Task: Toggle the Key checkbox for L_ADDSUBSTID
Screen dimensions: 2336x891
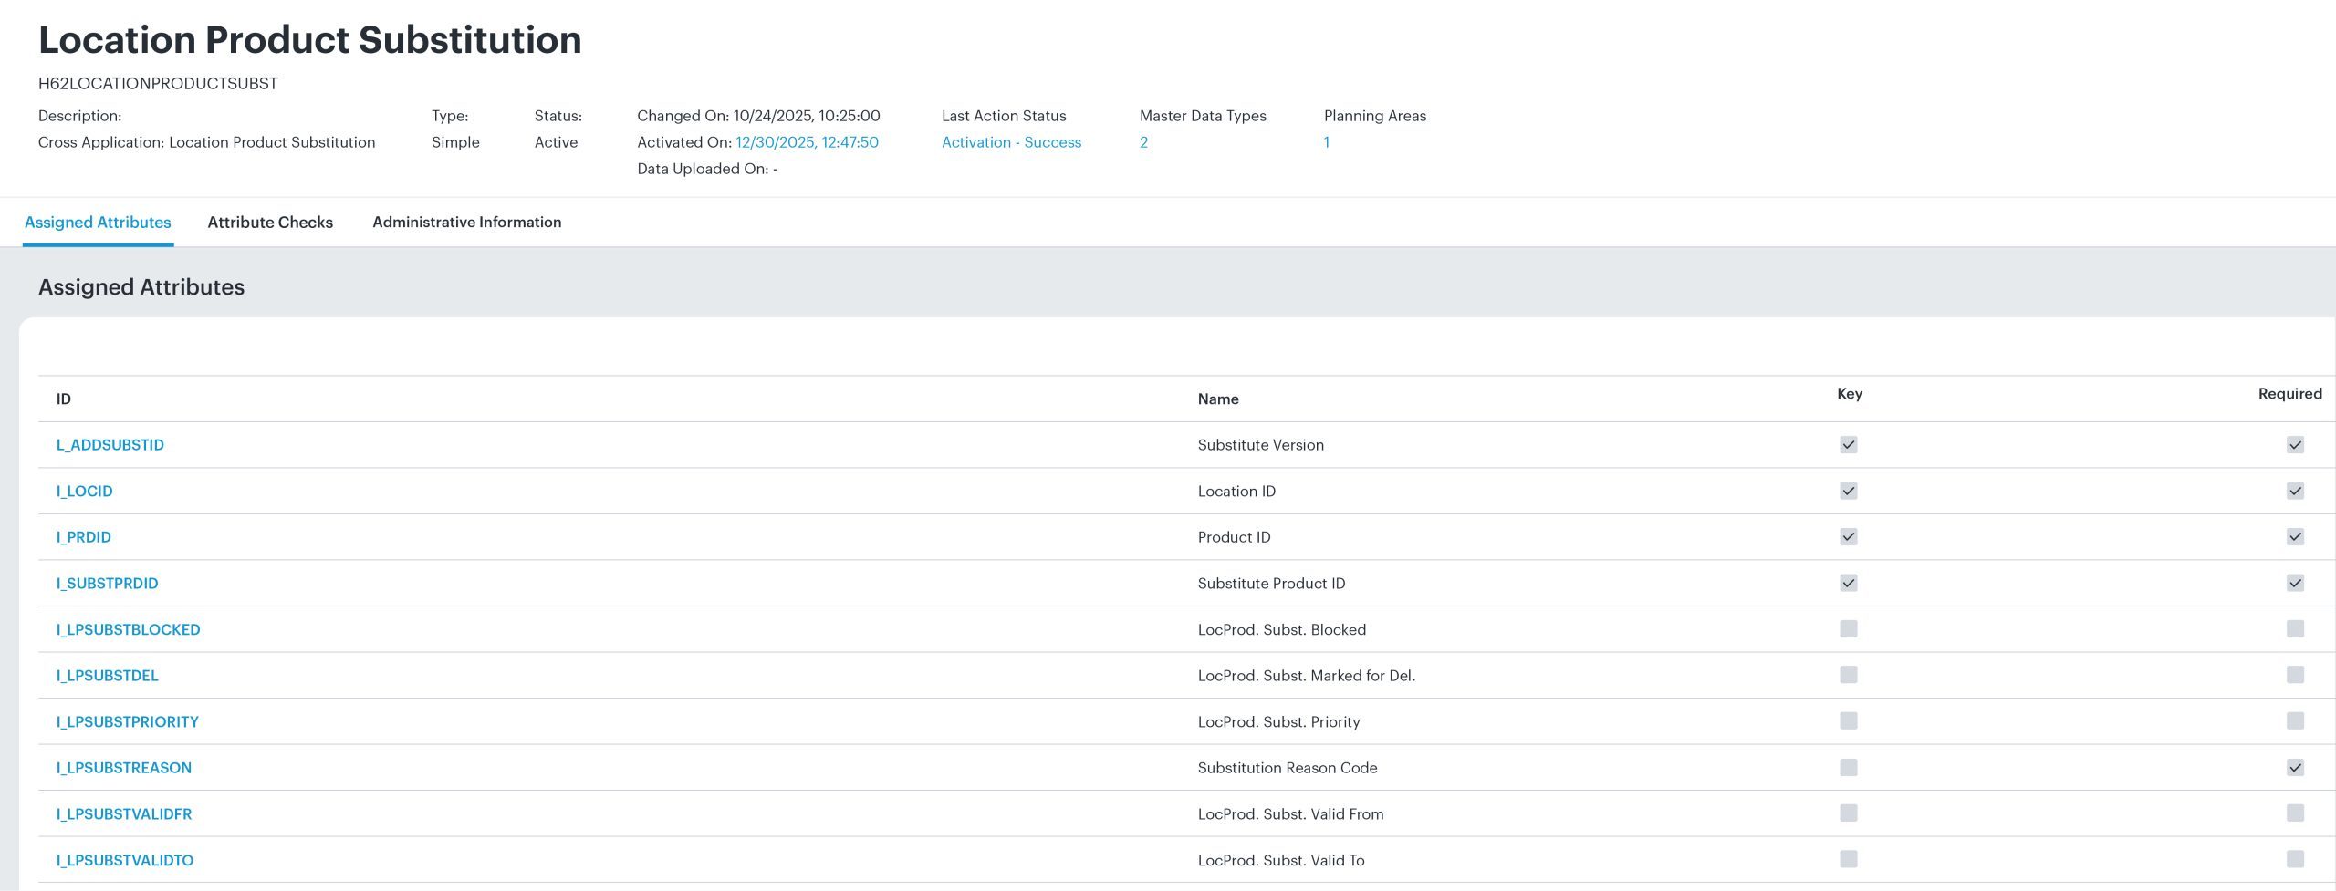Action: tap(1849, 445)
